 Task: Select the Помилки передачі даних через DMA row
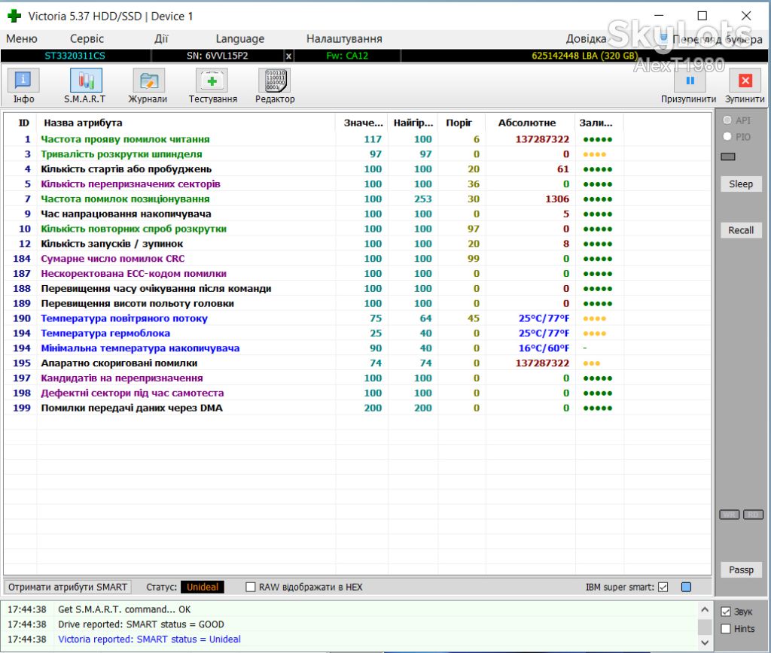pos(358,408)
